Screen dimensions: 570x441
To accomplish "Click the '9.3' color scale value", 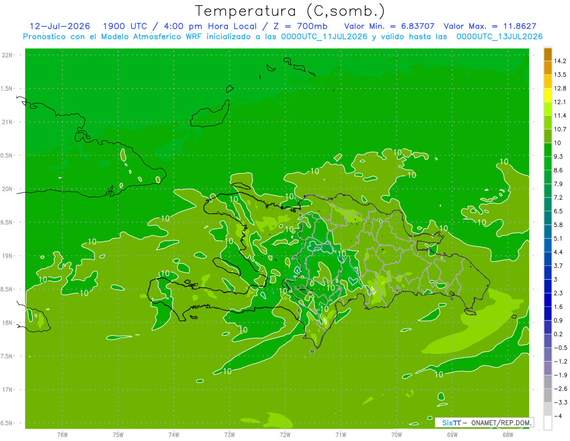I will point(559,157).
